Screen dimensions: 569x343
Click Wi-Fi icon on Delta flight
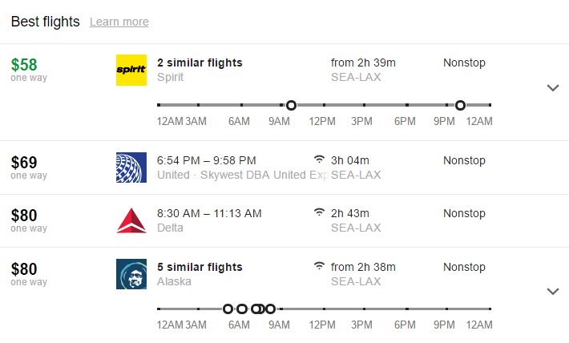click(320, 213)
